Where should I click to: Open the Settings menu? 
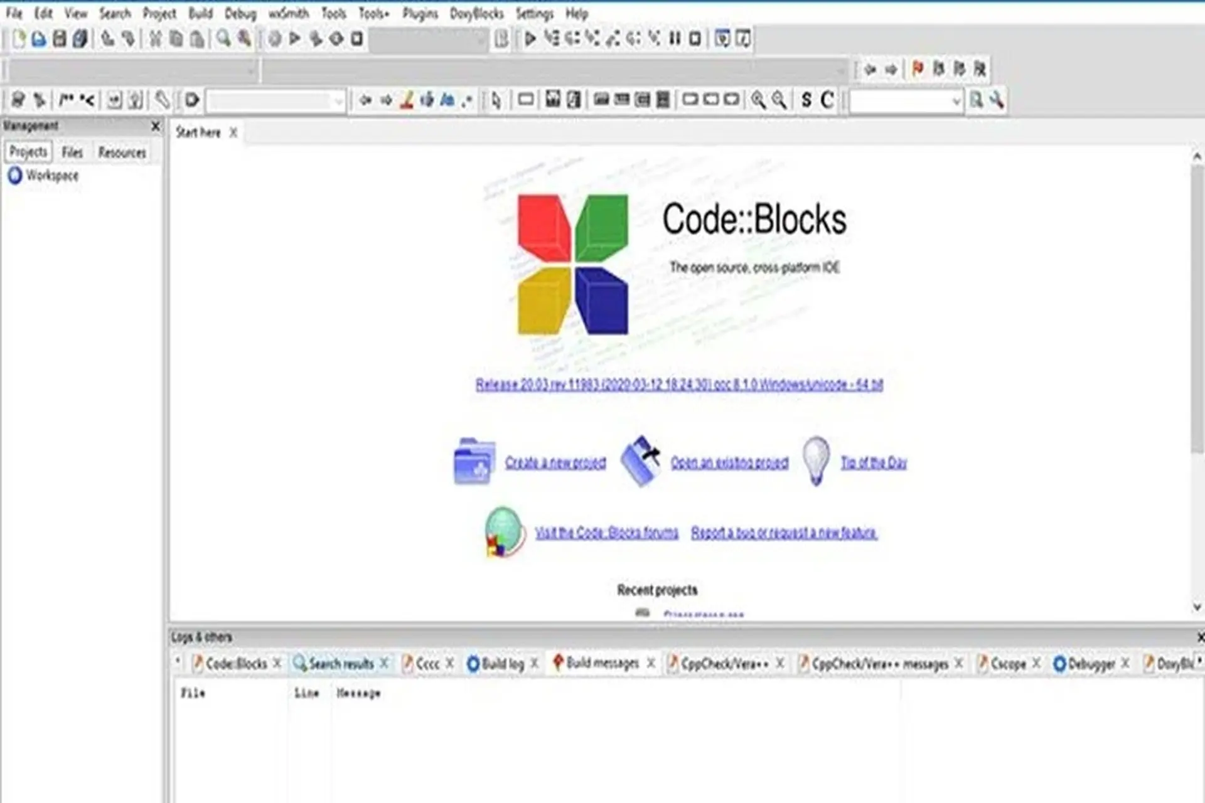tap(534, 13)
